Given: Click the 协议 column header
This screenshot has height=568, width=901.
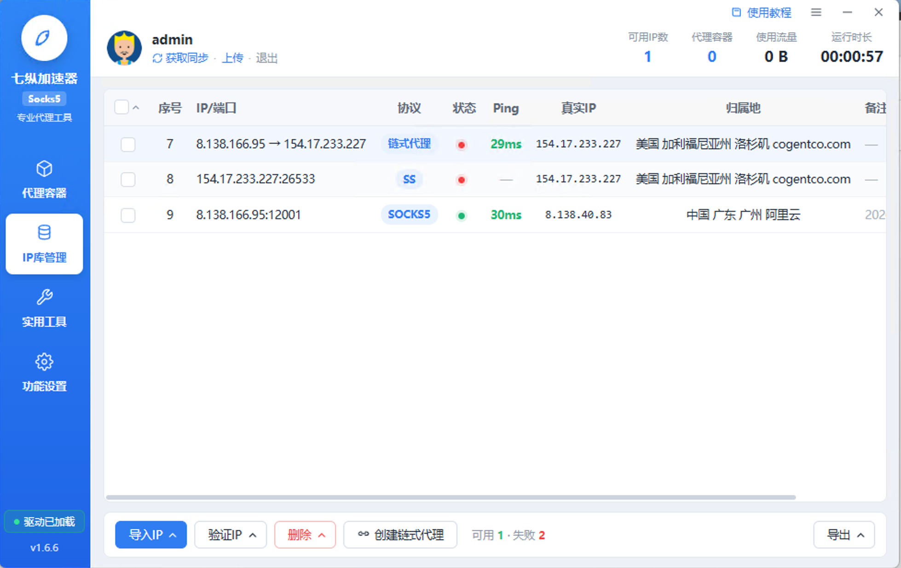Looking at the screenshot, I should pos(409,108).
